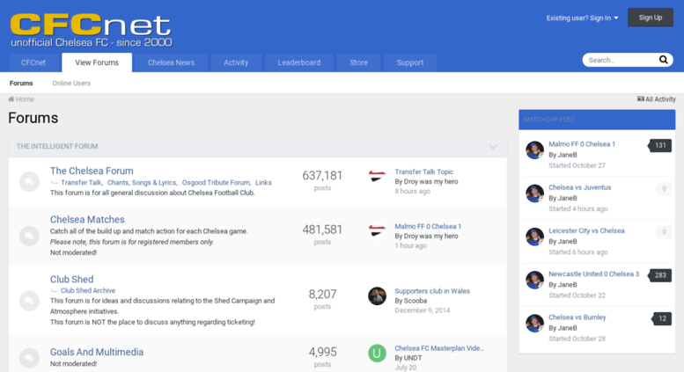The image size is (684, 372).
Task: Open JaneB avatar beside Leicester City vs Chelsea
Action: (x=534, y=237)
